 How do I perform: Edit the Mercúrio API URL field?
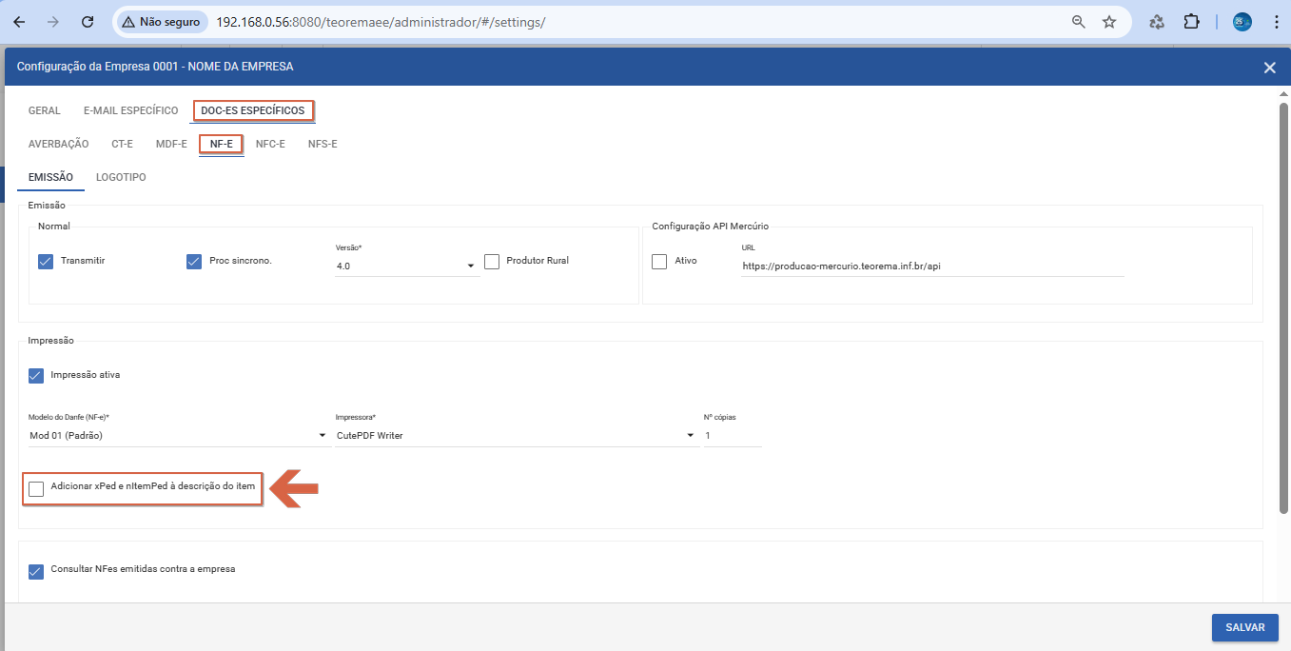click(x=932, y=266)
